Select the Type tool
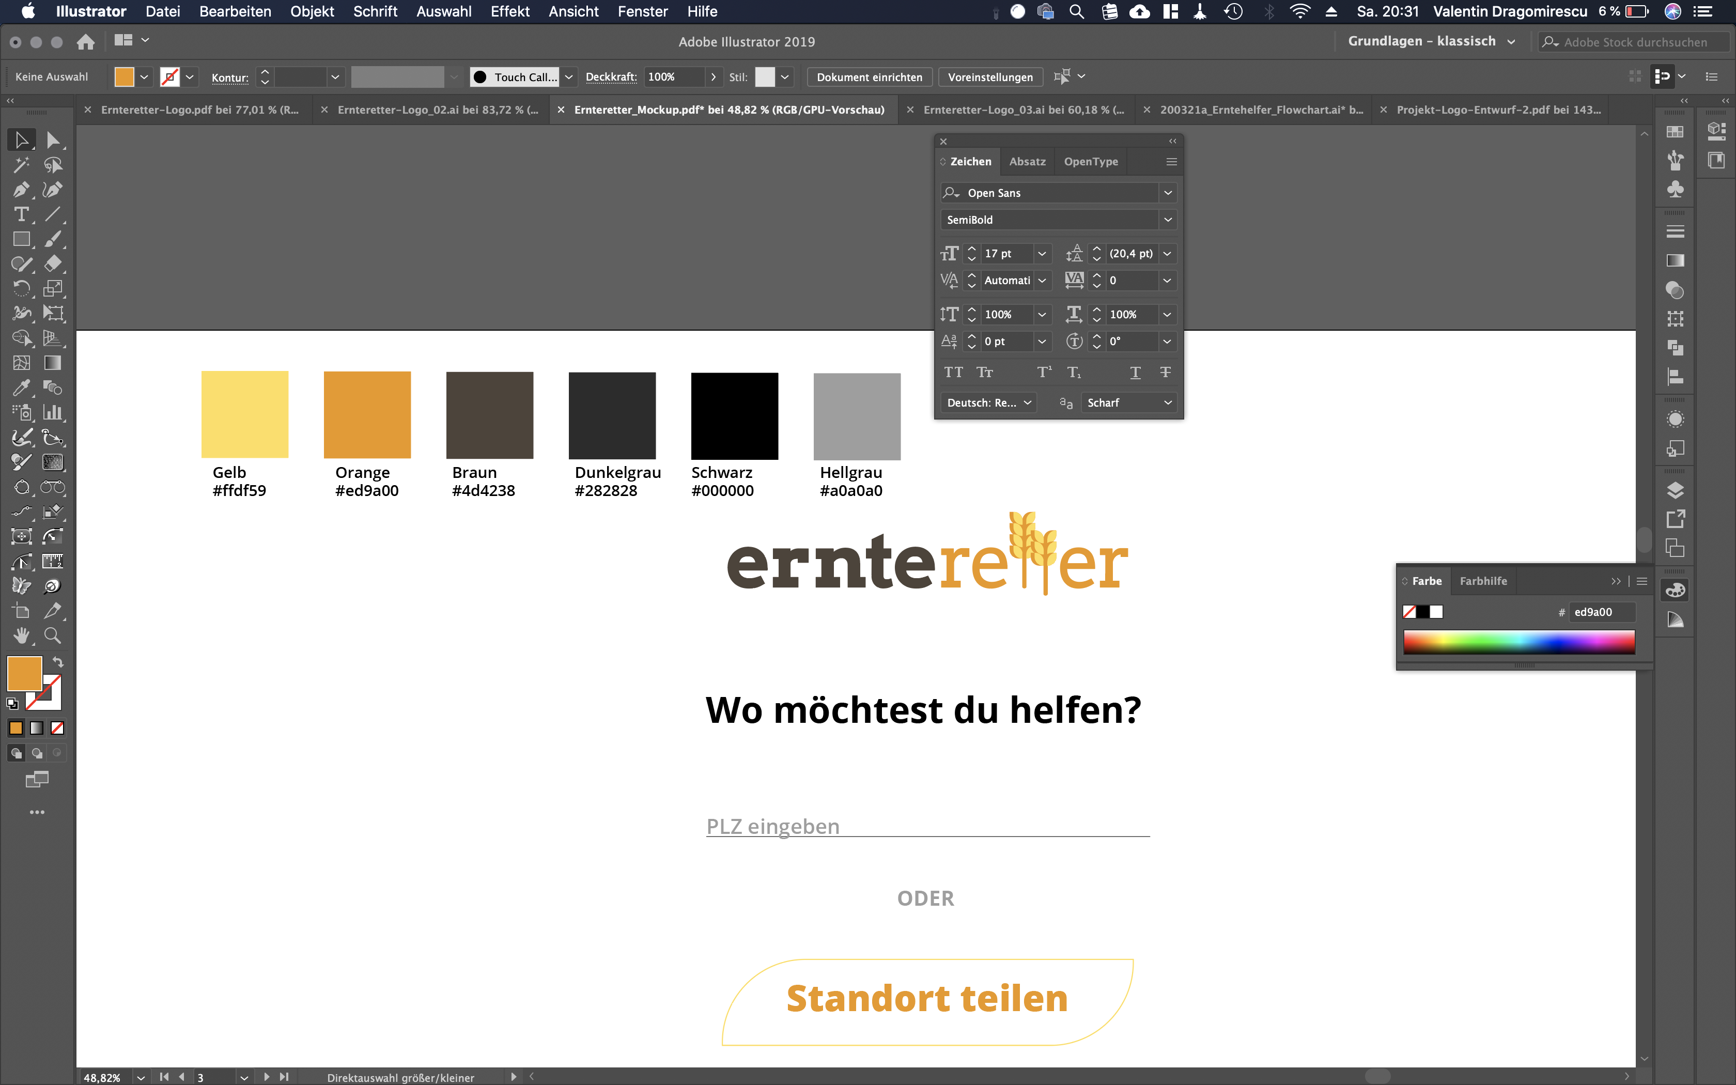The image size is (1736, 1085). (21, 214)
